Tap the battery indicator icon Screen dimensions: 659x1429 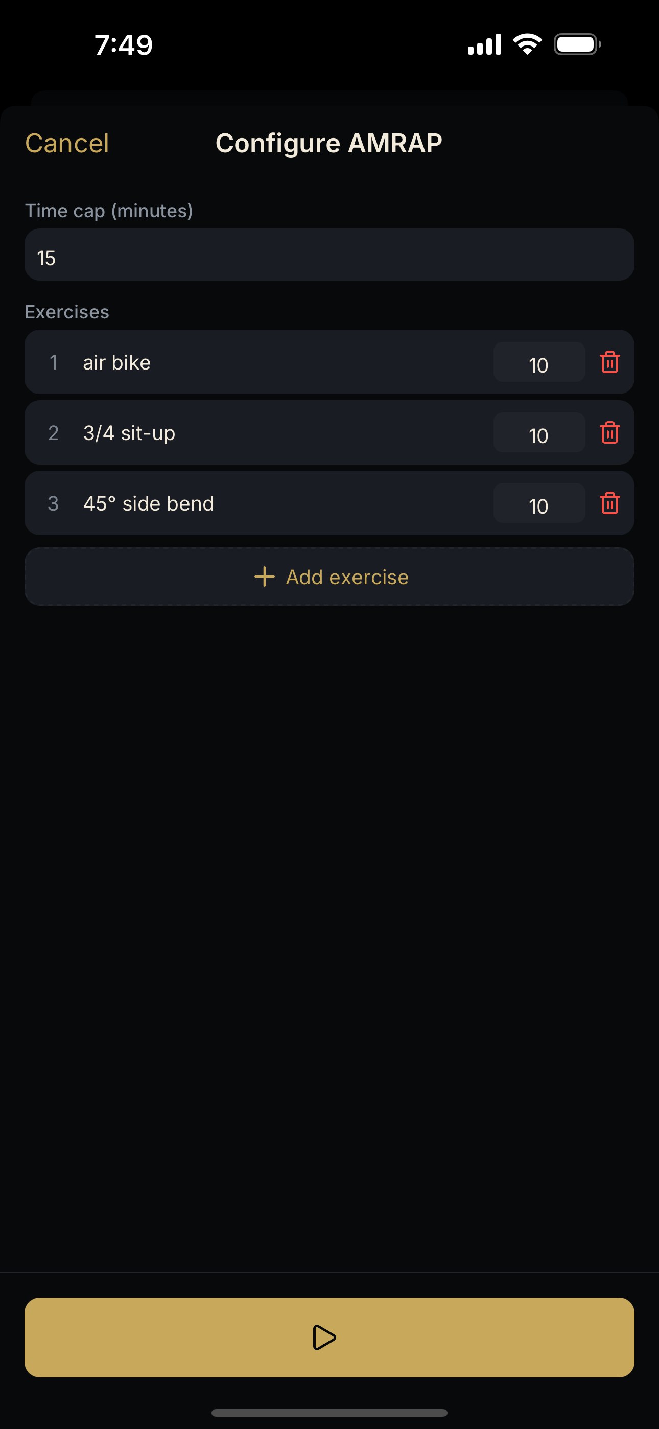pyautogui.click(x=577, y=44)
